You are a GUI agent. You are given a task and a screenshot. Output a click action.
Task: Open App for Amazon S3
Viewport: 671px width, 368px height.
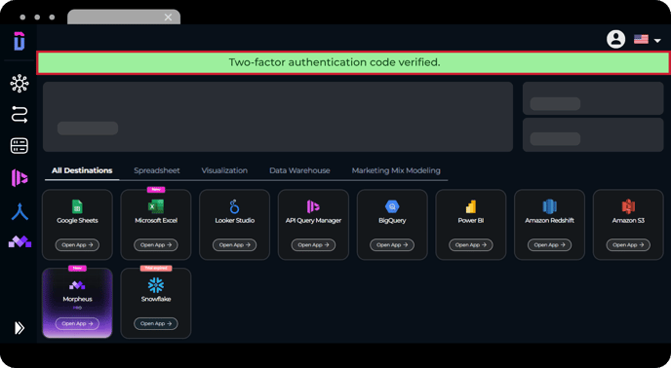(x=628, y=245)
